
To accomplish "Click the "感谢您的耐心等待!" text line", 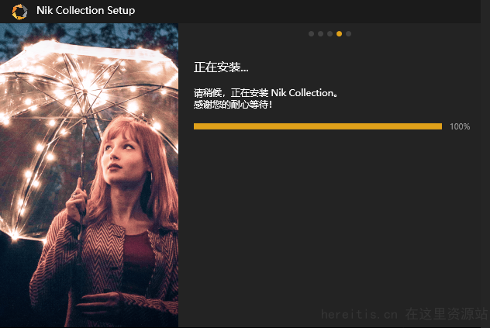I will pos(233,105).
